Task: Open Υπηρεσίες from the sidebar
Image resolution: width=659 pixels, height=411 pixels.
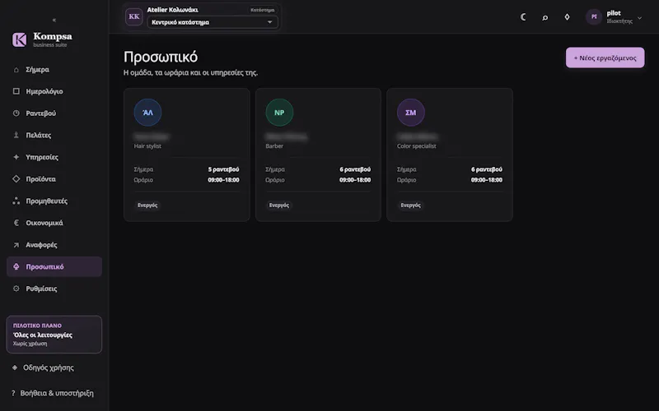Action: tap(54, 157)
